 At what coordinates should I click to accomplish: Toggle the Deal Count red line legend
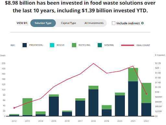(127, 45)
